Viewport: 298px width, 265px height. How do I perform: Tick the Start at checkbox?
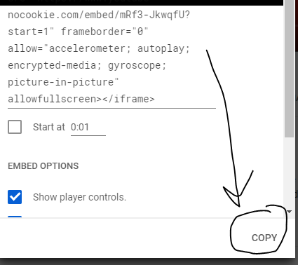pos(15,127)
